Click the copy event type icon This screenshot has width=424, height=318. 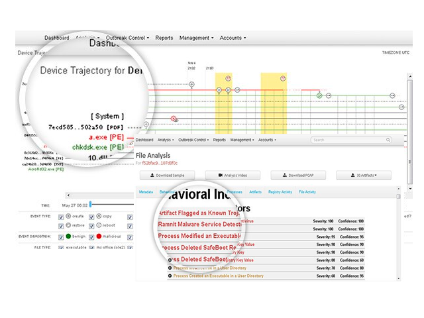pos(99,217)
